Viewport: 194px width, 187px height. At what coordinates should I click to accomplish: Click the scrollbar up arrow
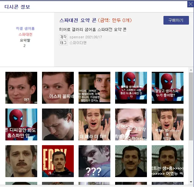coord(191,70)
